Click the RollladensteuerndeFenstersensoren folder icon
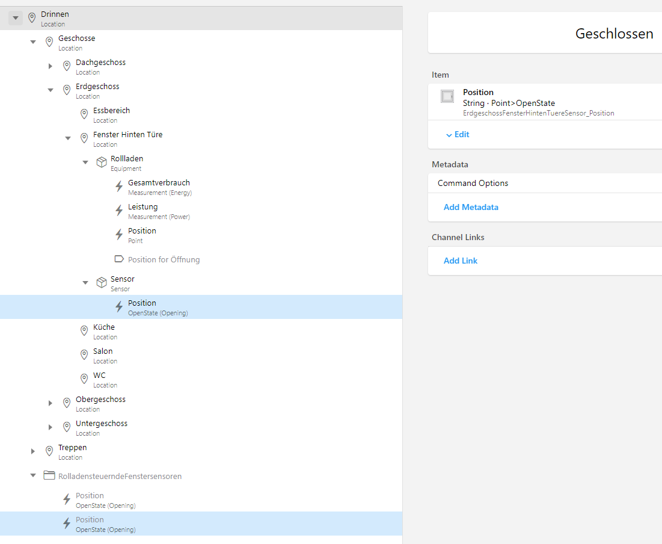Viewport: 662px width, 544px height. point(49,476)
